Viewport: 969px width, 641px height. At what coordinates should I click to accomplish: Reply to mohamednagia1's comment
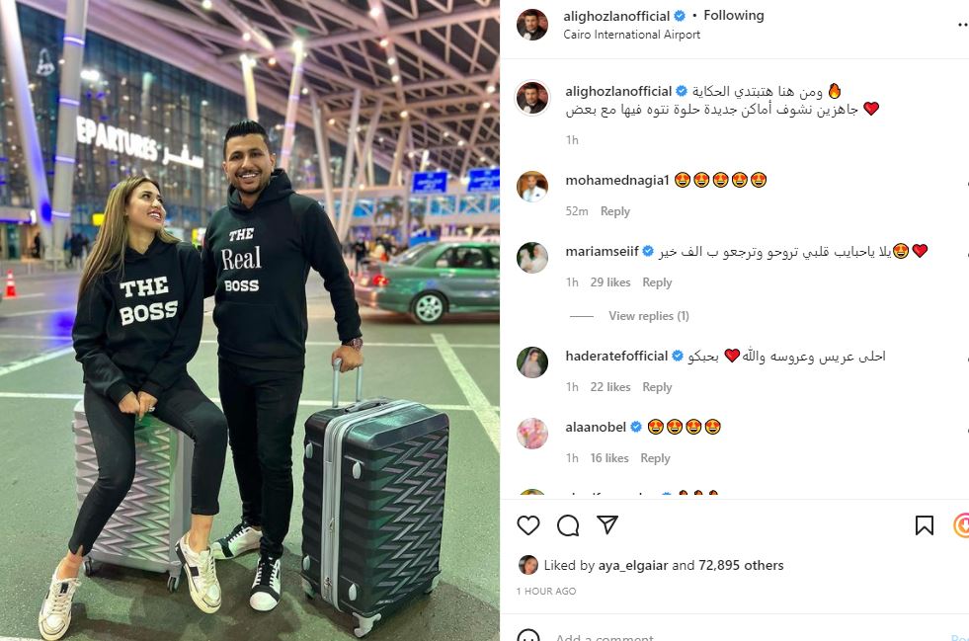coord(615,211)
